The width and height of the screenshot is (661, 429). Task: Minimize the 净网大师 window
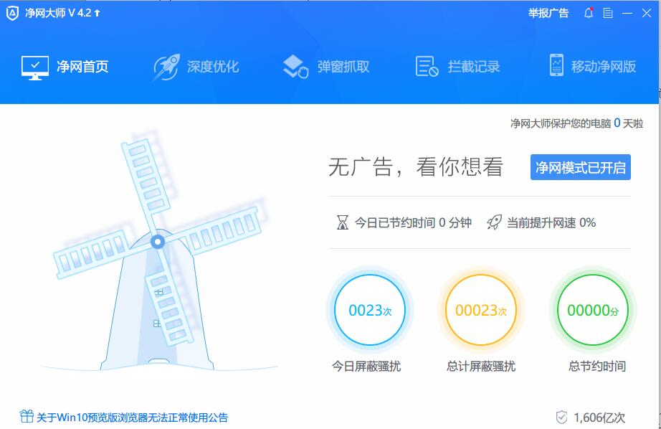(x=627, y=13)
